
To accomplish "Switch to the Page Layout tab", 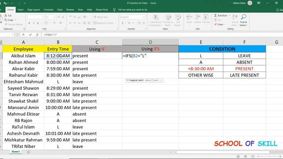I will click(x=34, y=10).
